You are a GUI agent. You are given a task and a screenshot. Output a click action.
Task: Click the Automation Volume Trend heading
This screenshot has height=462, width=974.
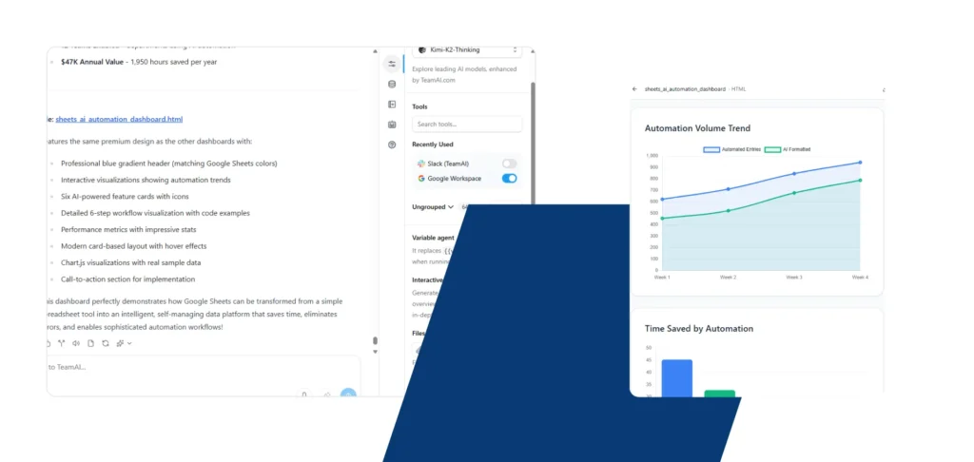click(x=697, y=128)
